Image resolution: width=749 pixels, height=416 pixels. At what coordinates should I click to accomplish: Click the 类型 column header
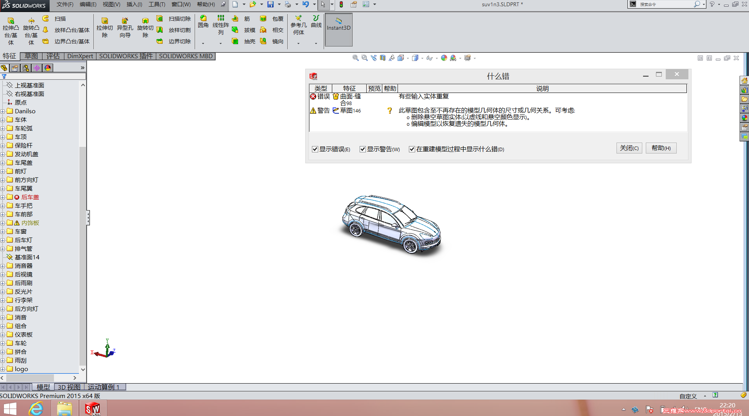[x=321, y=89]
